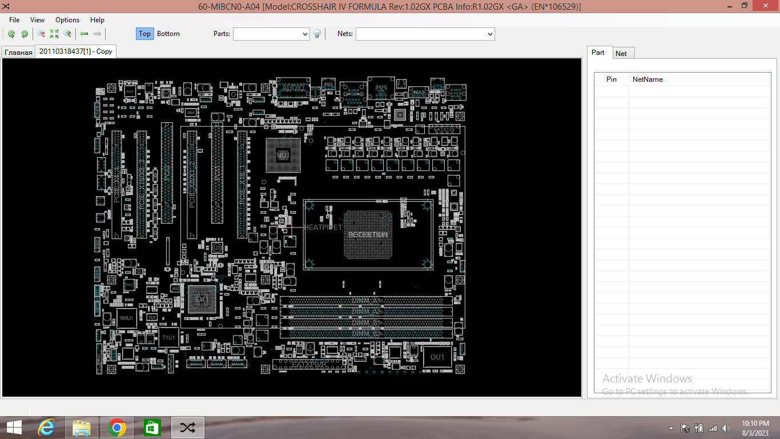
Task: Click the green back arrow icon
Action: (x=84, y=34)
